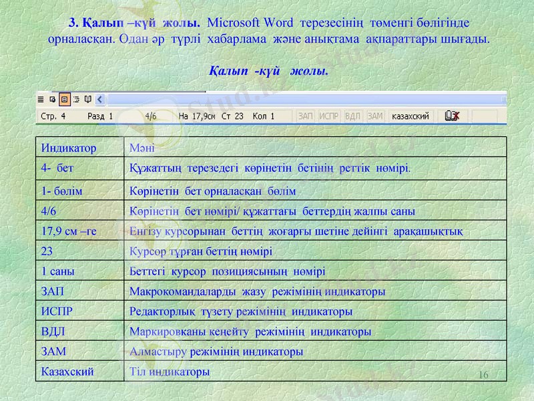Open Reading Layout view
Image resolution: width=534 pixels, height=401 pixels.
(87, 99)
